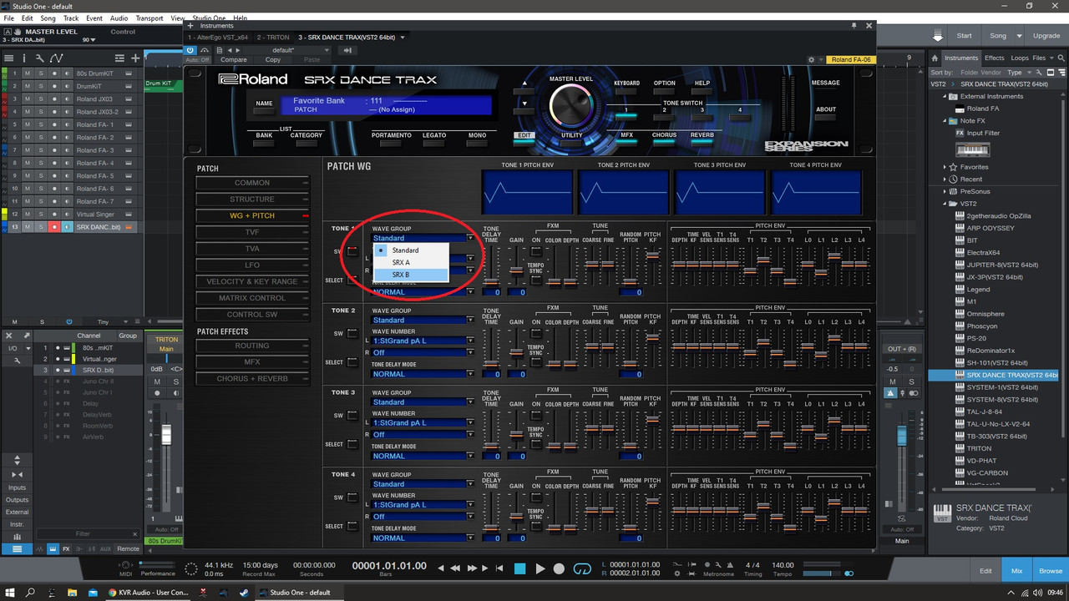Click the mixer console wrench icon

tap(17, 360)
